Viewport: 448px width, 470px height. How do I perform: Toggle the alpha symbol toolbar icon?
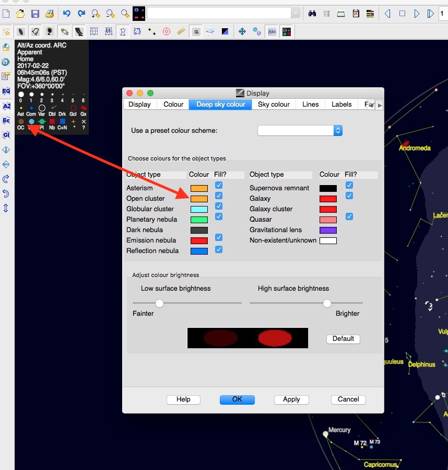pyautogui.click(x=196, y=31)
